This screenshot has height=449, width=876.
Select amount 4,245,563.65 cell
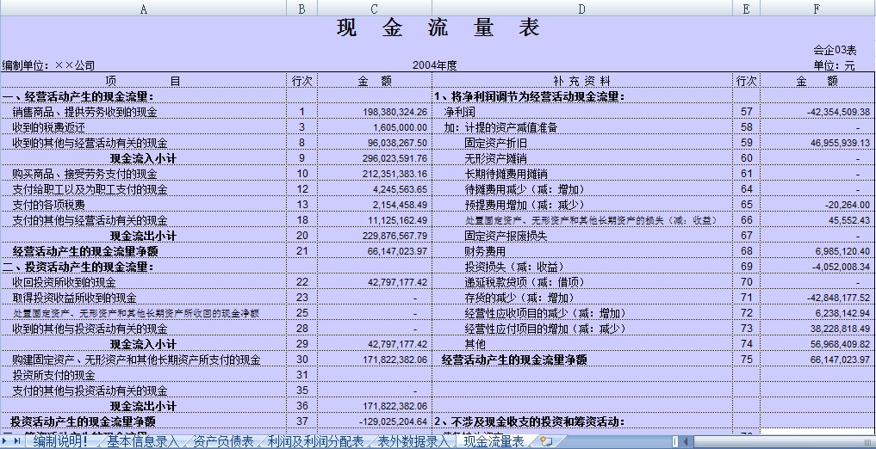pyautogui.click(x=375, y=189)
